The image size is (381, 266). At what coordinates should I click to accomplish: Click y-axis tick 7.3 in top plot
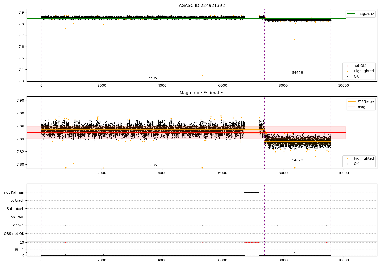[x=22, y=81]
